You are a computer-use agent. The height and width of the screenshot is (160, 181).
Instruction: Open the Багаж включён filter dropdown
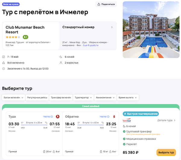pyautogui.click(x=13, y=98)
